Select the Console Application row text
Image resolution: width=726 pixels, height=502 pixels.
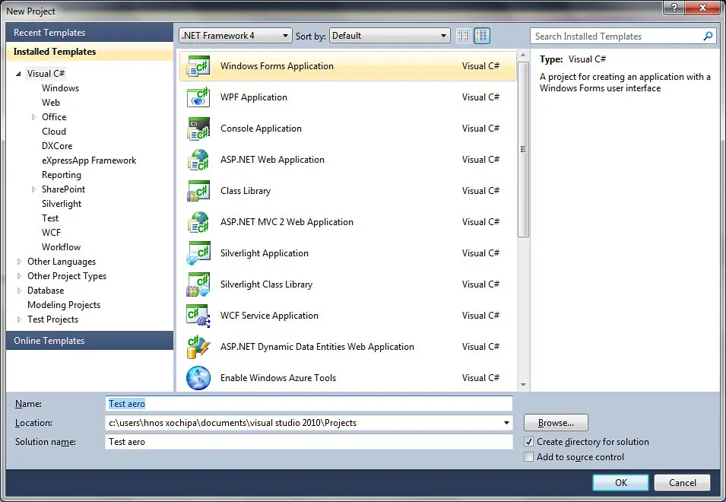(261, 129)
